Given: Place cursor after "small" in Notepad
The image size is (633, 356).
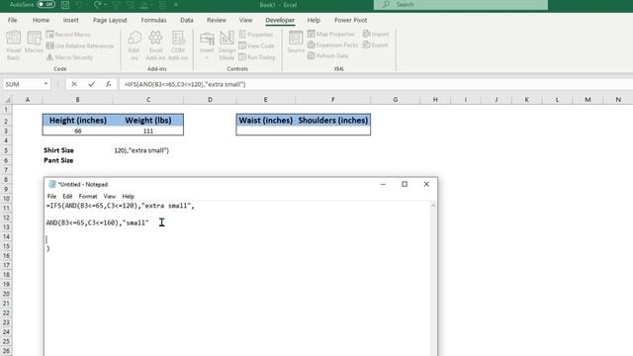Looking at the screenshot, I should tap(149, 222).
